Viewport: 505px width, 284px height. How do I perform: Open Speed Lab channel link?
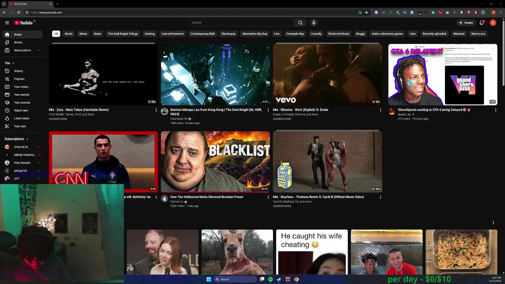click(404, 114)
